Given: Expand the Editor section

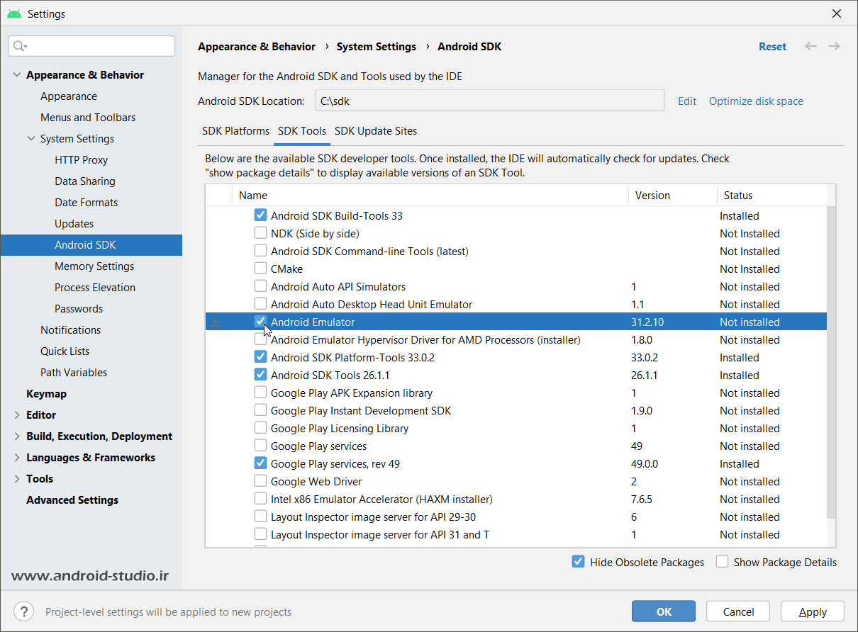Looking at the screenshot, I should (17, 415).
